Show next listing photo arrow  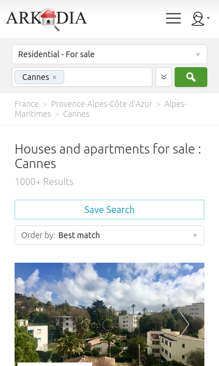tap(184, 324)
